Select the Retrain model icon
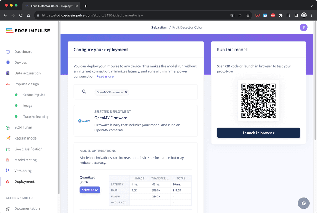Image resolution: width=317 pixels, height=213 pixels. 7,138
